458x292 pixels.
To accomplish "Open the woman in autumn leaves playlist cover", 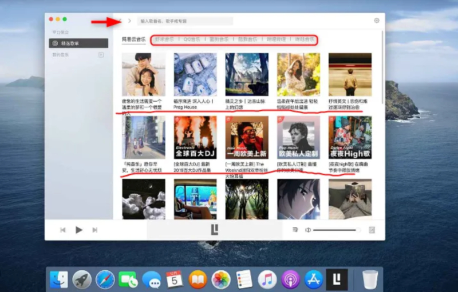I will [x=298, y=75].
